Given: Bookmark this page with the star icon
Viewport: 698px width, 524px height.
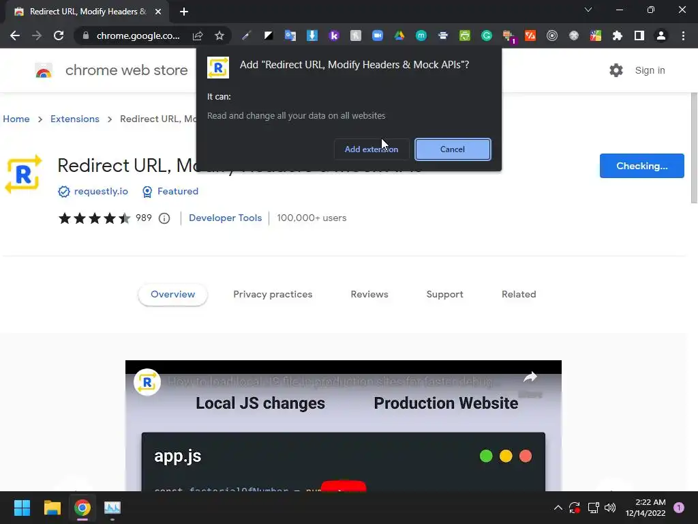Looking at the screenshot, I should point(219,35).
